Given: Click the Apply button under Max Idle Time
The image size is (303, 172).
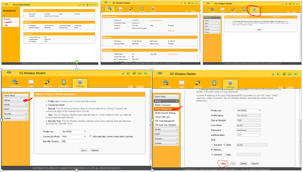Looking at the screenshot, I should (84, 150).
